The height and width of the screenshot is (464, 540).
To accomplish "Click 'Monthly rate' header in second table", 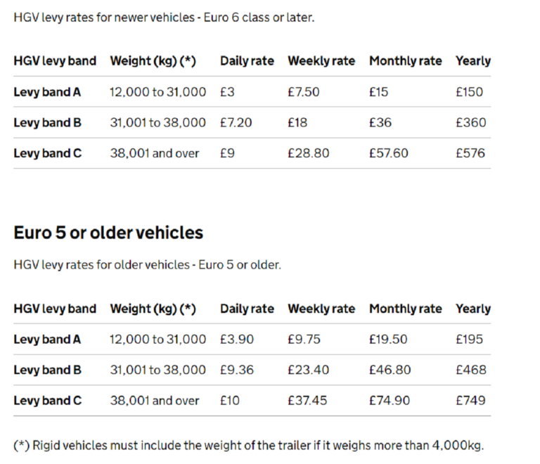I will 405,309.
